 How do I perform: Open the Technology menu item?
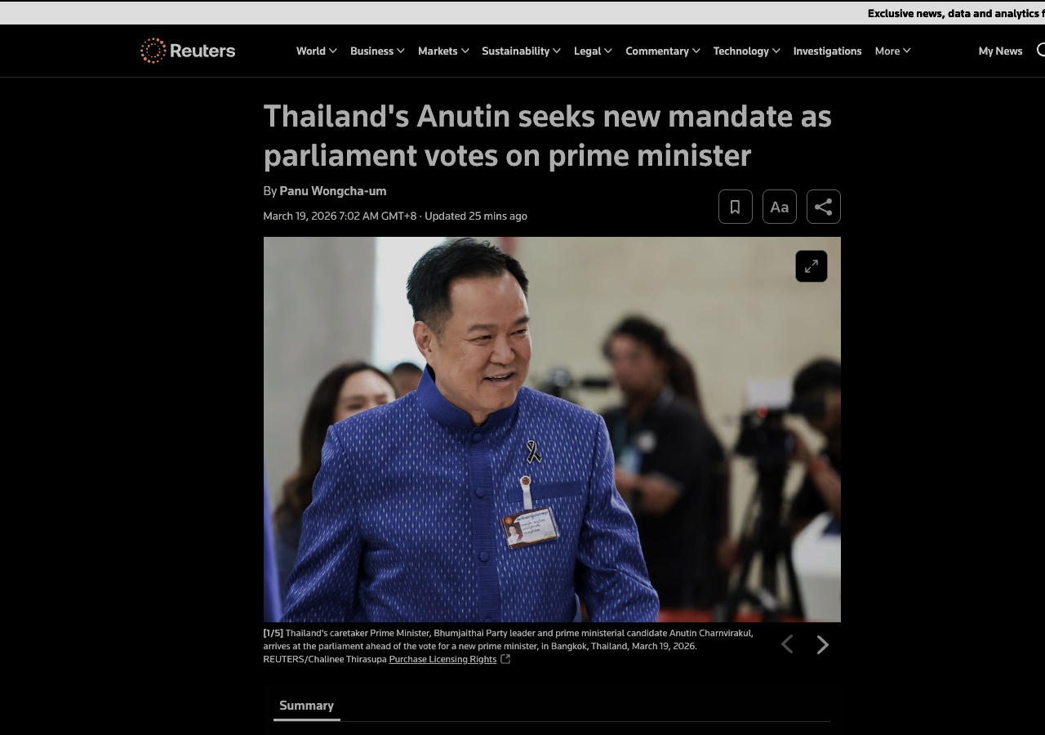pyautogui.click(x=746, y=51)
